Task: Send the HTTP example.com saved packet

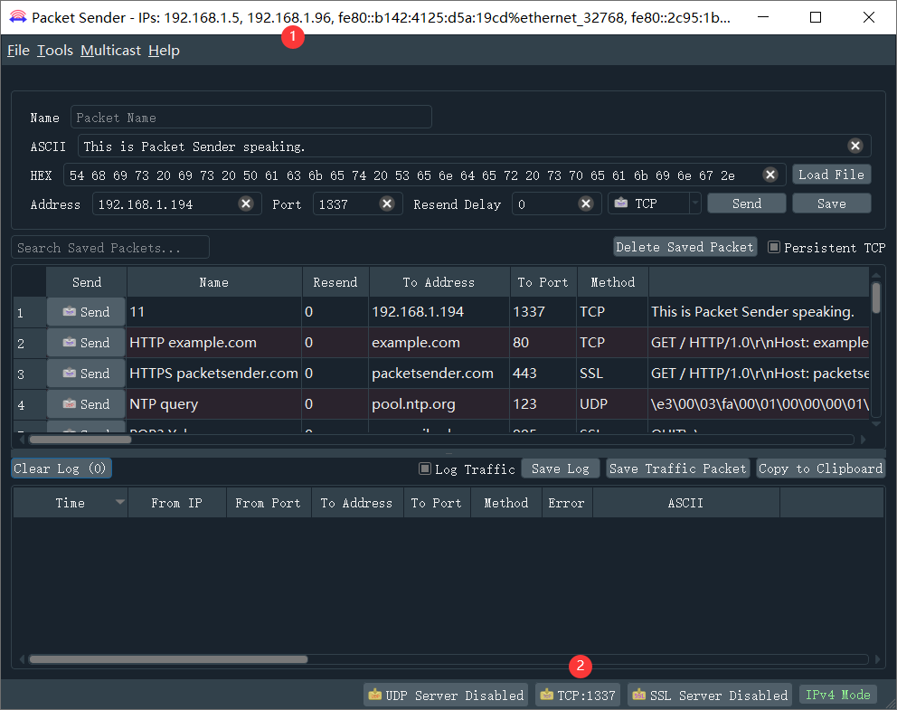Action: 87,343
